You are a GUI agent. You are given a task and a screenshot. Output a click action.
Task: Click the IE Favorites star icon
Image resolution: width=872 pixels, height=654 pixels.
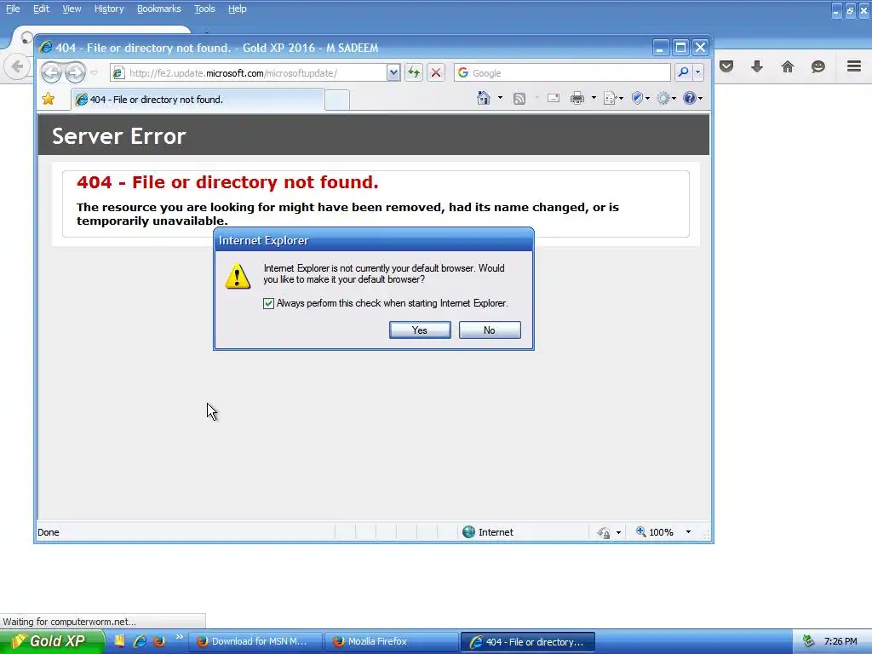point(49,99)
